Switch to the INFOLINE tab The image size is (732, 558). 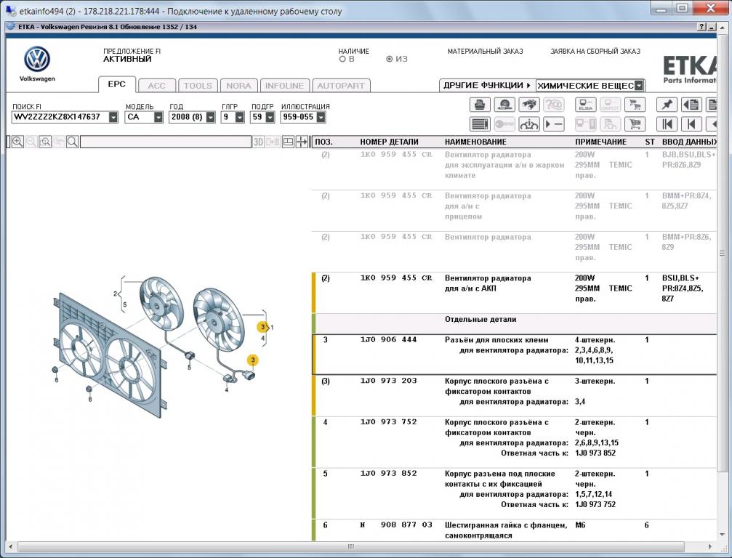pyautogui.click(x=285, y=86)
